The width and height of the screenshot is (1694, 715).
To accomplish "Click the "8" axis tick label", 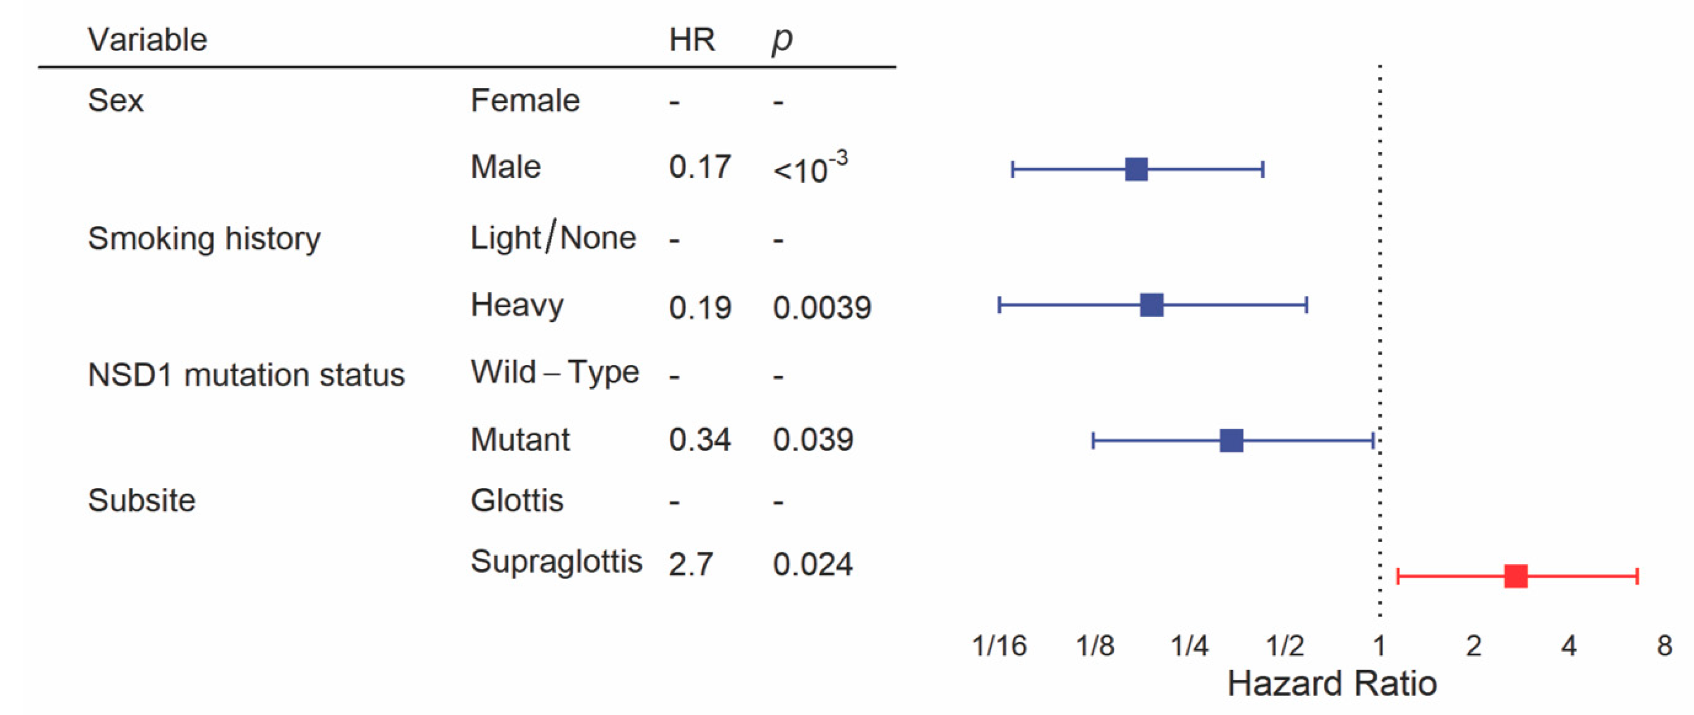I will pos(1665,646).
